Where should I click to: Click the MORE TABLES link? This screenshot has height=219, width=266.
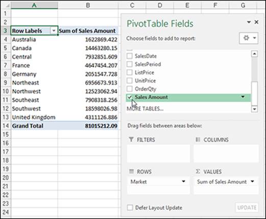145,108
